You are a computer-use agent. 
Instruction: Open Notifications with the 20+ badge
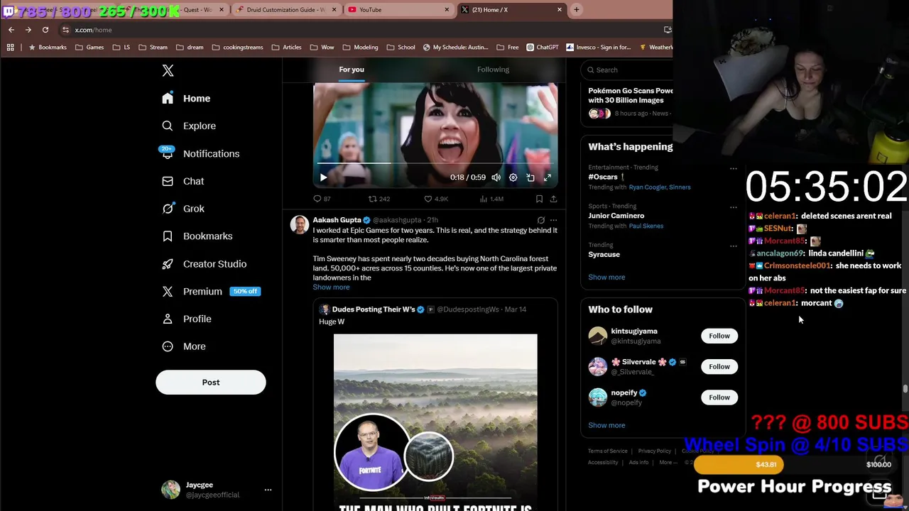tap(200, 153)
